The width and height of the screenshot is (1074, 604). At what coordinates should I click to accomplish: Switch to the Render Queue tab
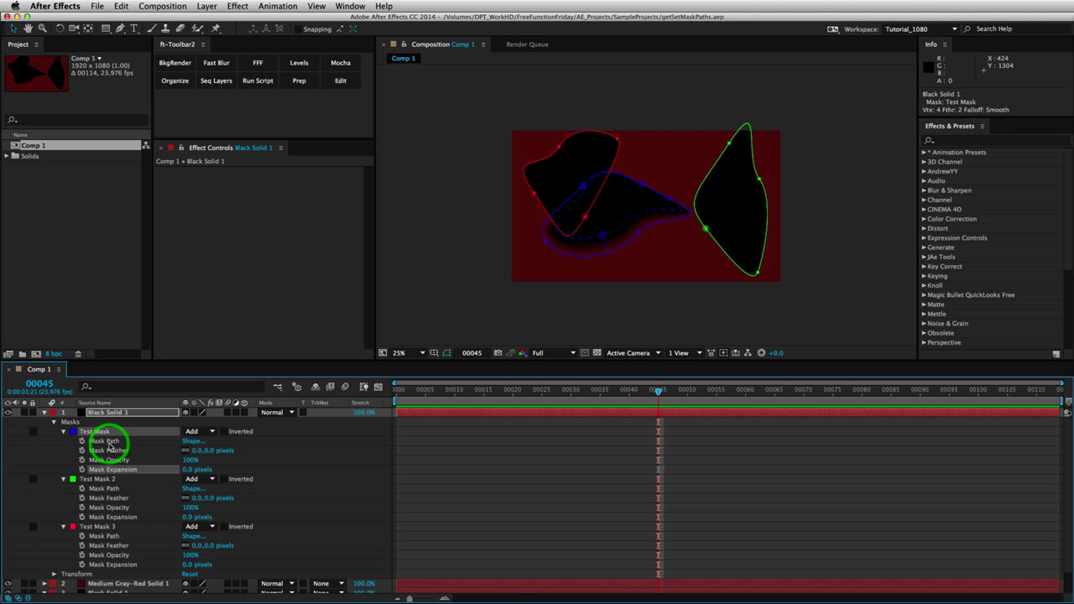tap(527, 44)
